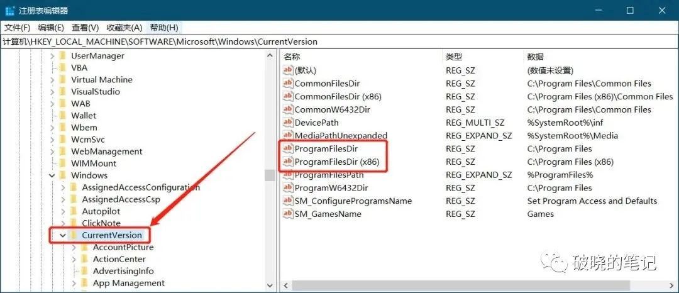Select the VBA folder icon
Viewport: 679px width, 293px height.
[x=62, y=67]
